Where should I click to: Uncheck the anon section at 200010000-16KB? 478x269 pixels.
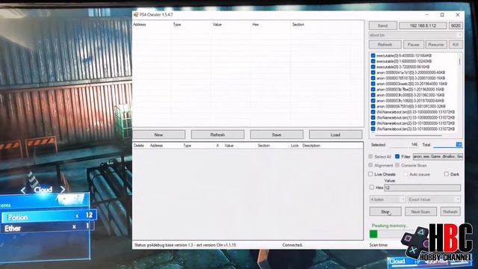[x=373, y=78]
